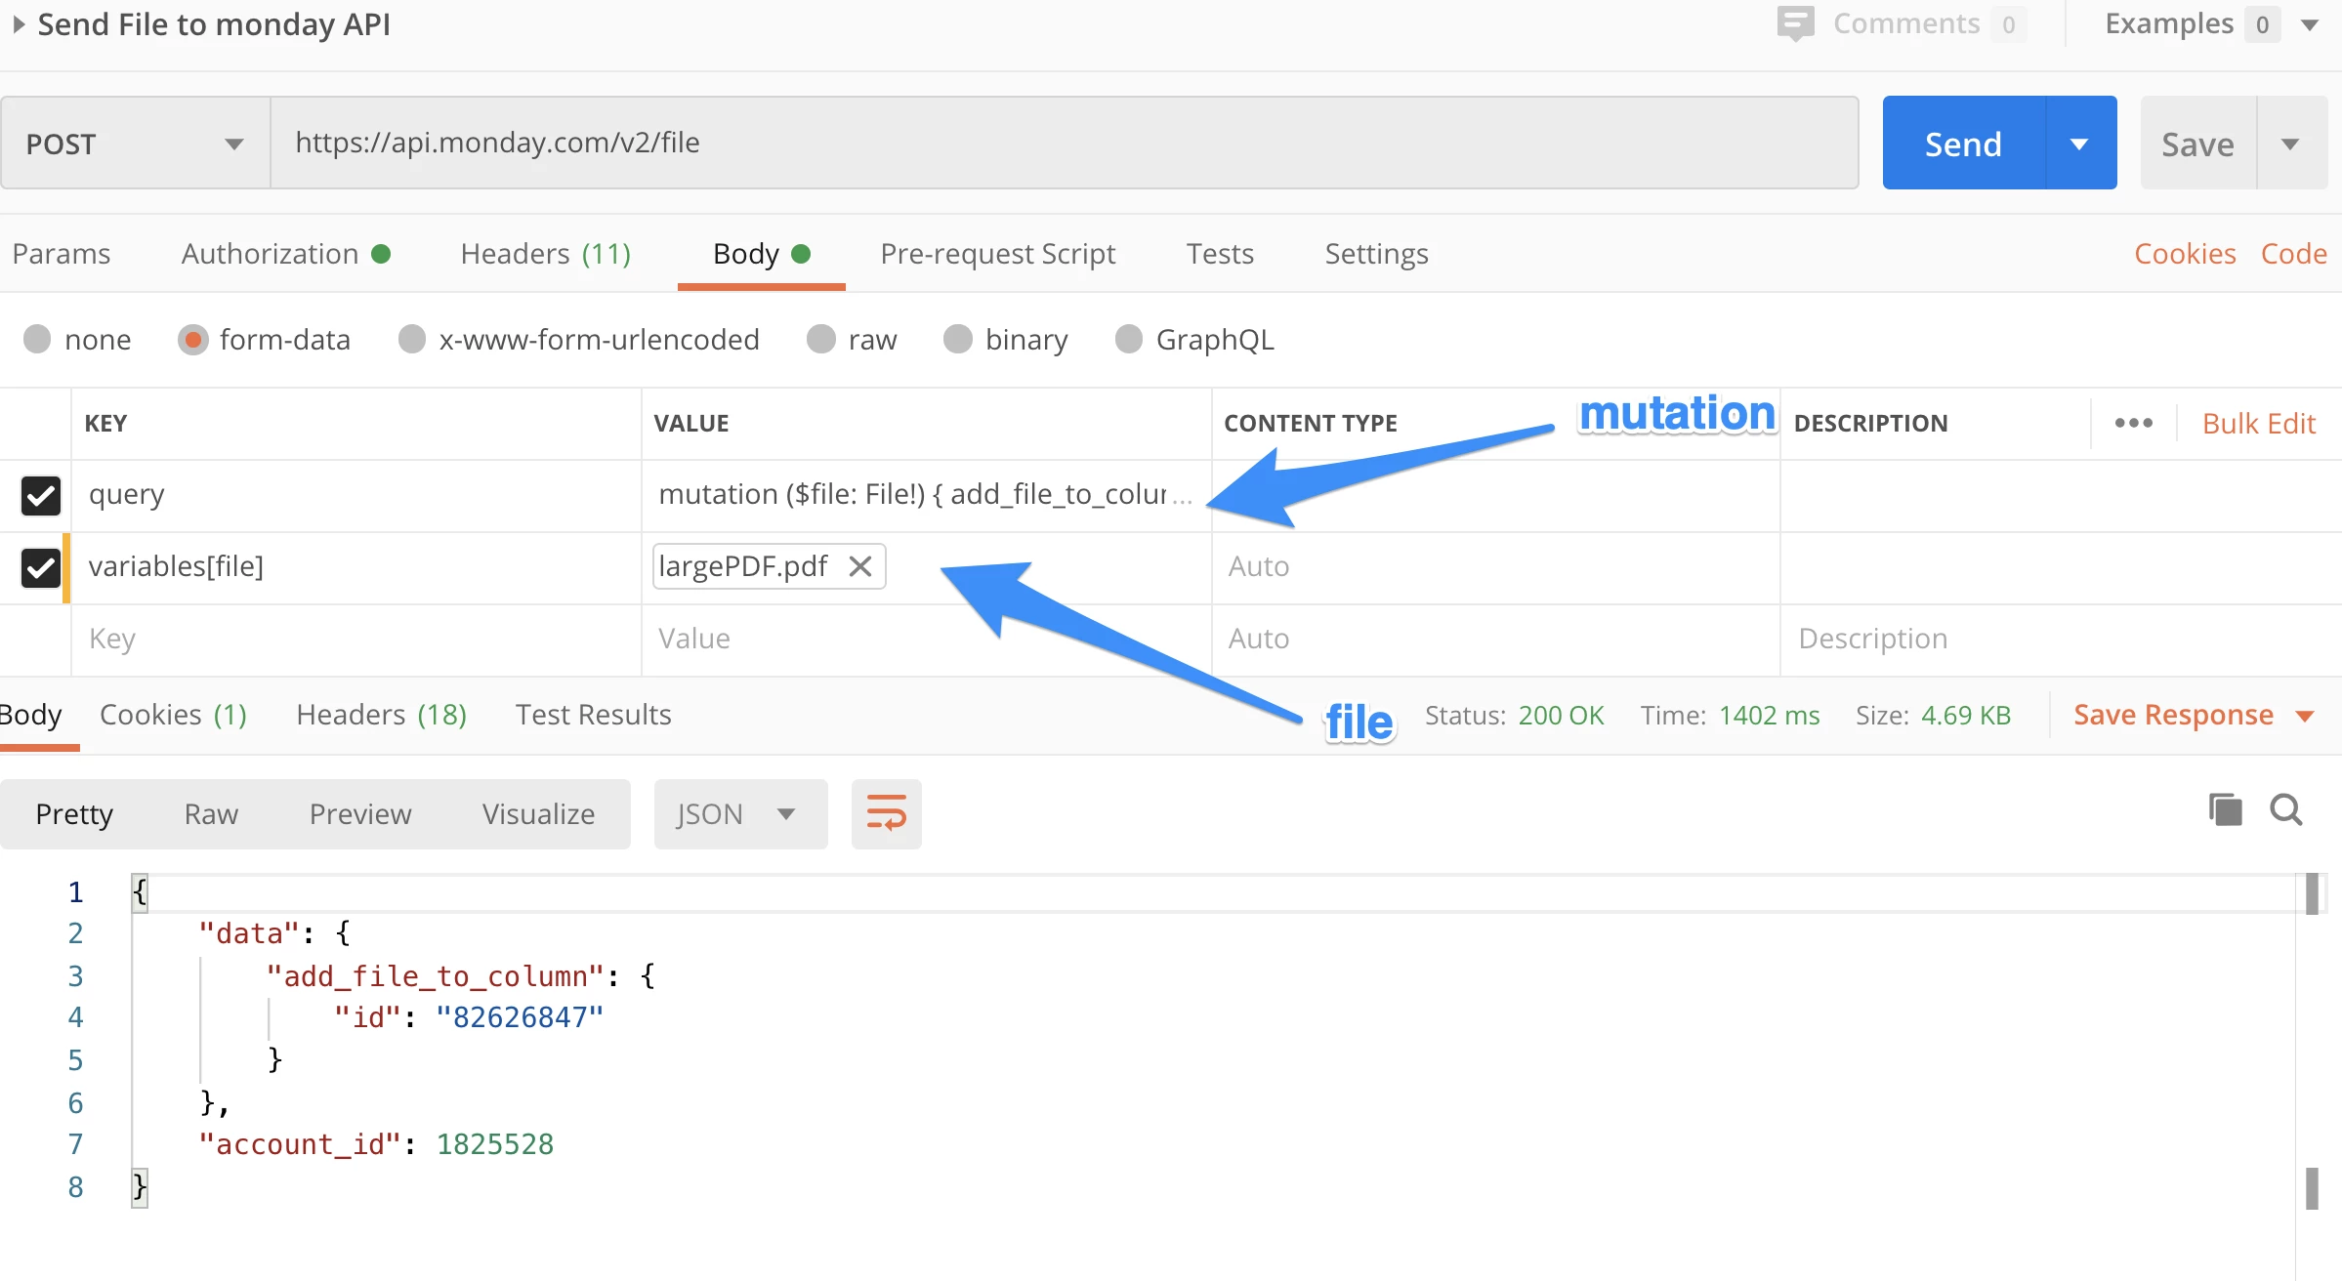The image size is (2342, 1281).
Task: Select the raw body type radio
Action: [821, 339]
